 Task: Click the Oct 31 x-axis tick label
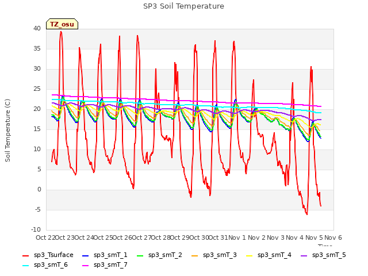pyautogui.click(x=218, y=237)
